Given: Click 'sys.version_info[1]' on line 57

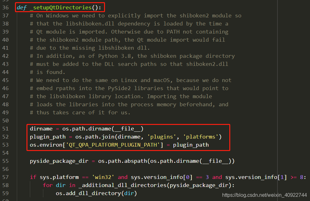Looking at the screenshot, I should click(x=256, y=177).
